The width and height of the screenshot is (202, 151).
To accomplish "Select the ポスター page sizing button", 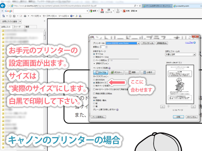I will (116, 72).
